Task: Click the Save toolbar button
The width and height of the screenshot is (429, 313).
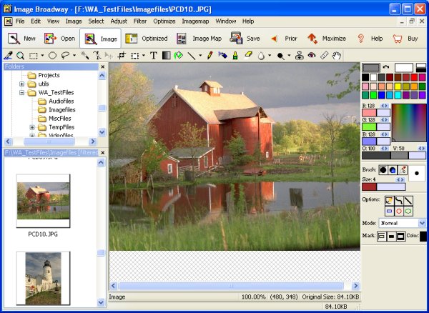Action: click(x=245, y=38)
